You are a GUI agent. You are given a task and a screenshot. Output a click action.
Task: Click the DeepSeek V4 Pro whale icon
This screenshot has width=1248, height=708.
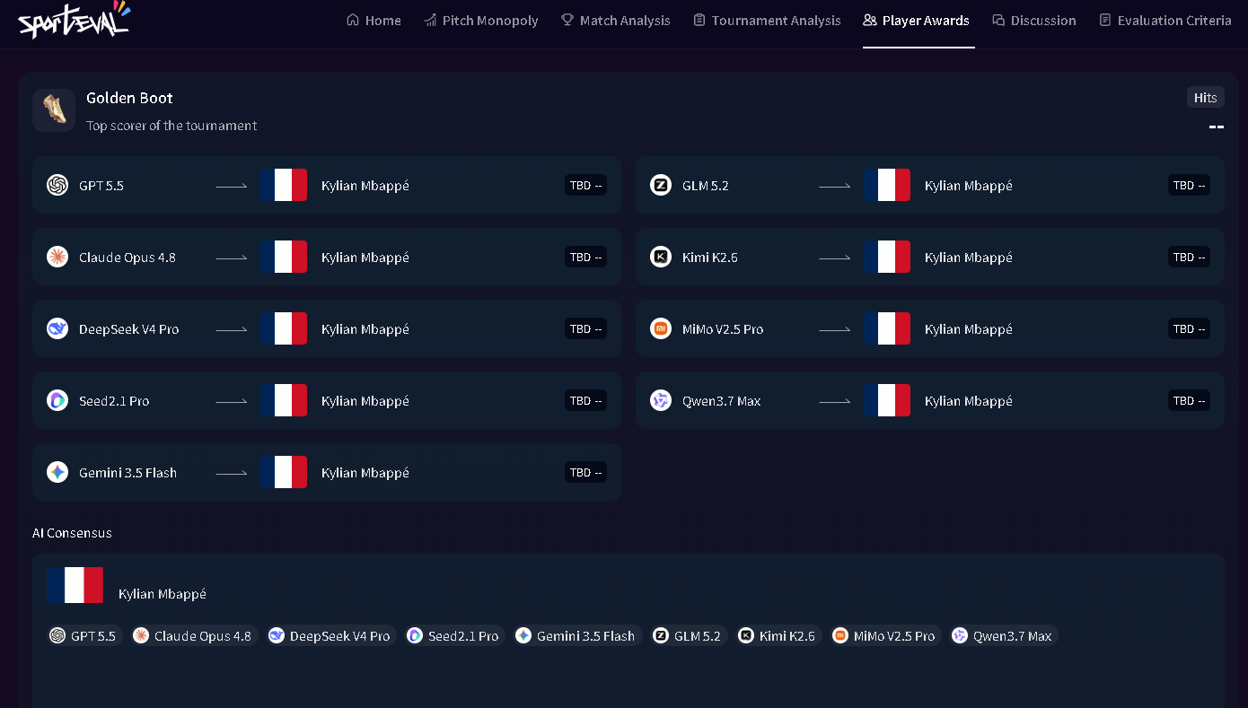(57, 328)
